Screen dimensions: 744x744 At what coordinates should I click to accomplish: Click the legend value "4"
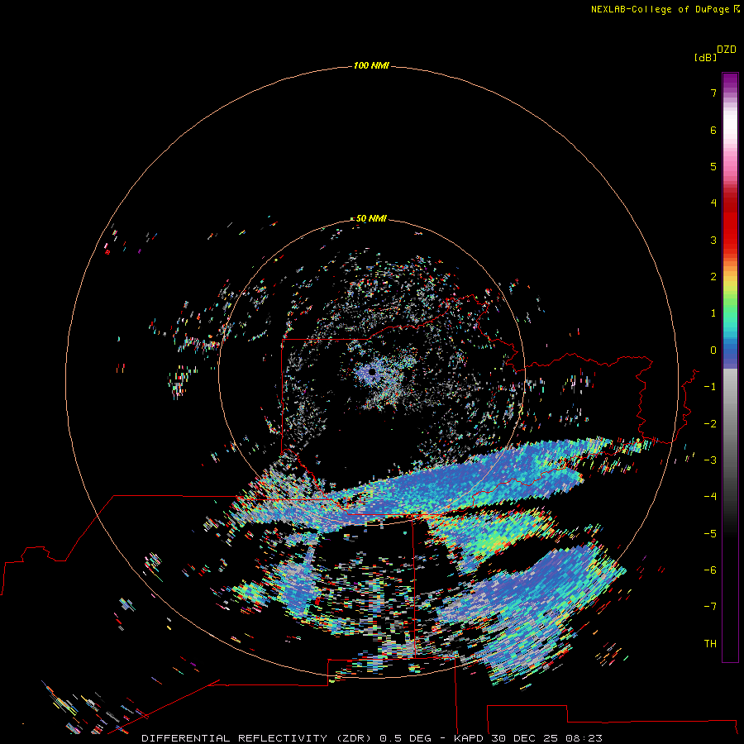coord(713,203)
